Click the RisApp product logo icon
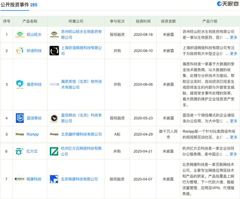Viewport: 240px width, 199px height. (x=20, y=134)
